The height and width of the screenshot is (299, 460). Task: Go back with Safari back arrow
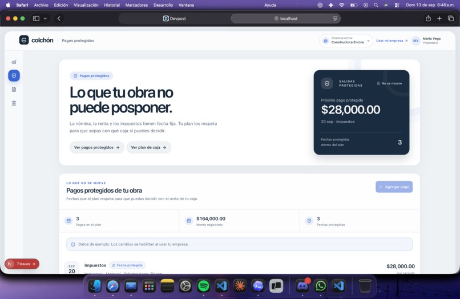[x=59, y=18]
